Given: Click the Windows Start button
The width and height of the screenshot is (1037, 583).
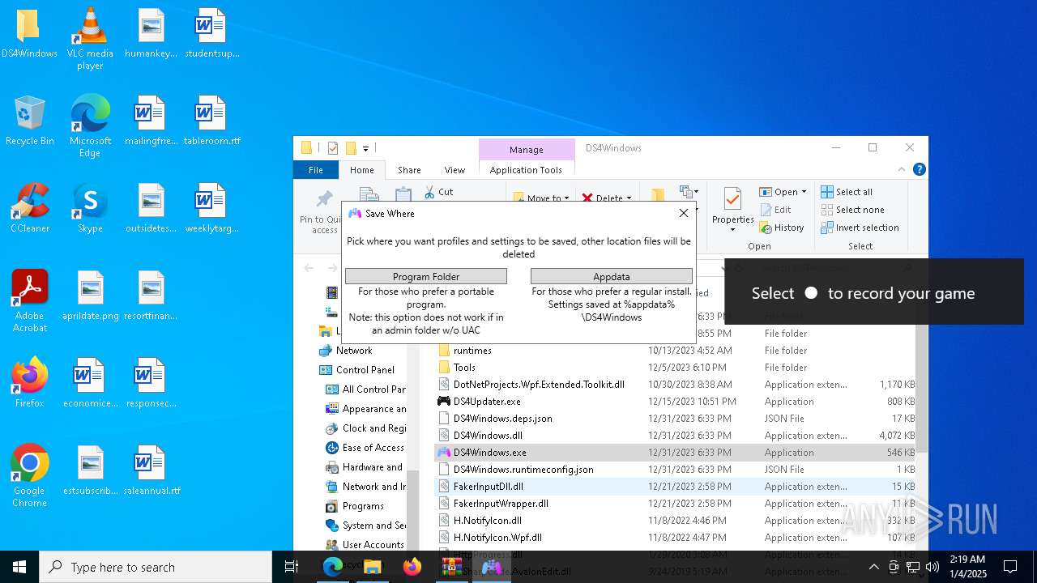Looking at the screenshot, I should 19,567.
